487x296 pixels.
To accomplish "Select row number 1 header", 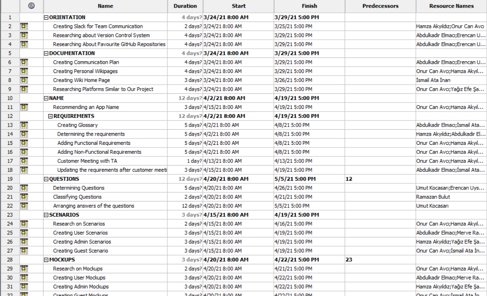I will (x=9, y=17).
